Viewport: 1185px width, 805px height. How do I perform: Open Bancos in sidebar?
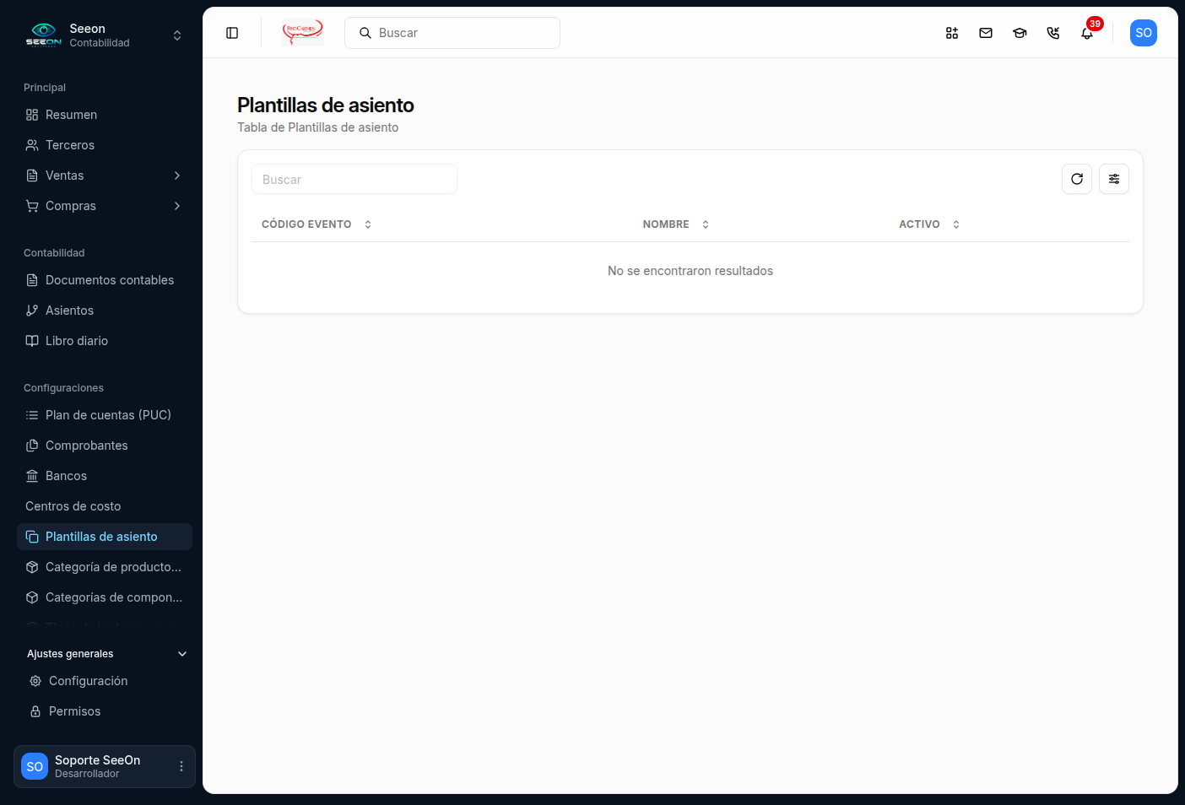point(105,476)
